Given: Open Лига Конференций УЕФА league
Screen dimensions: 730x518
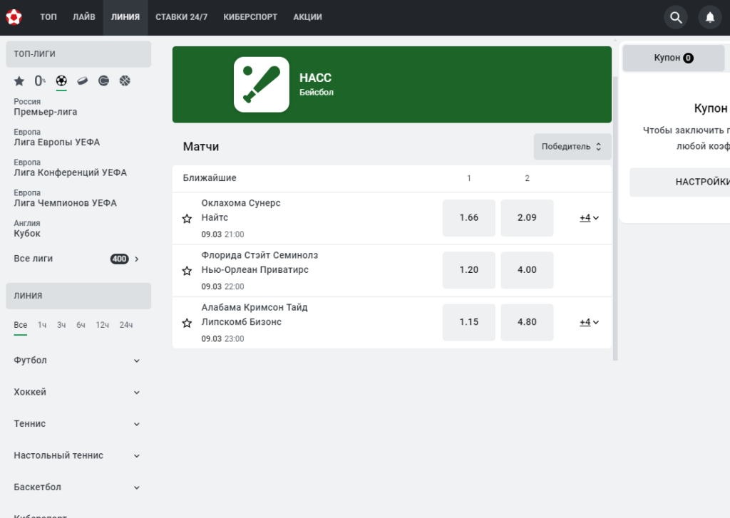Looking at the screenshot, I should click(70, 167).
